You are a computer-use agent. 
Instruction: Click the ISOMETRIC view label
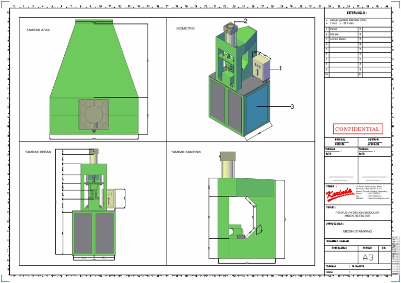point(185,28)
